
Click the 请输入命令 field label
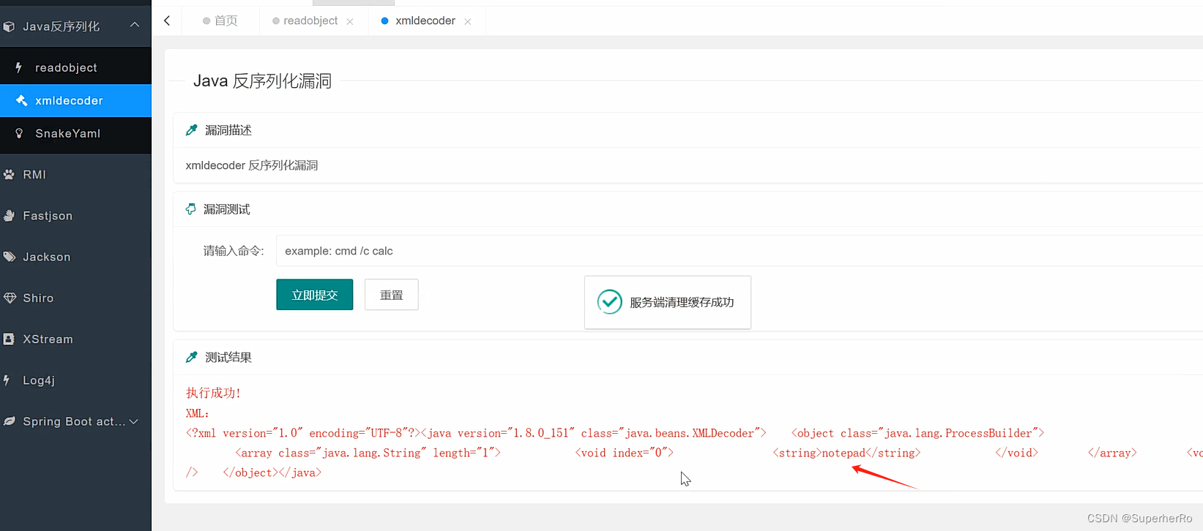(x=234, y=251)
